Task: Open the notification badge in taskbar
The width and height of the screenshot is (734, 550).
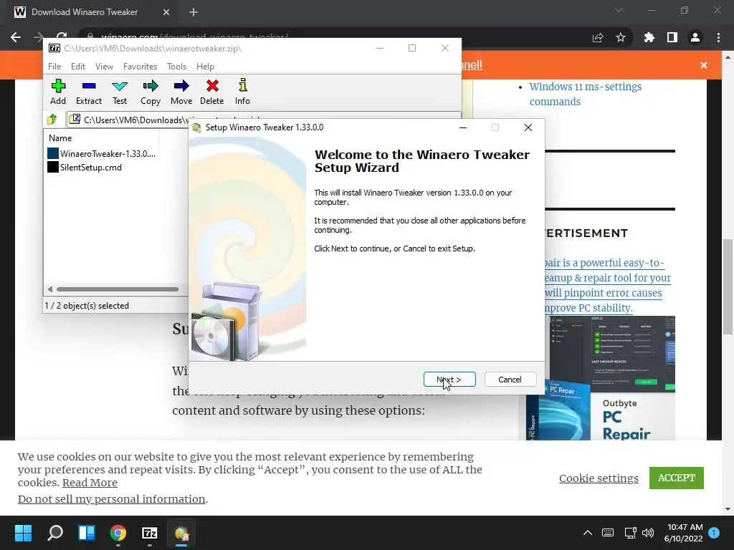Action: click(x=714, y=533)
